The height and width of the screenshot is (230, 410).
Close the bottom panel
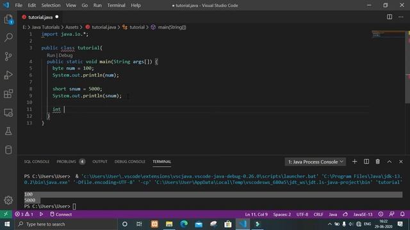point(401,162)
